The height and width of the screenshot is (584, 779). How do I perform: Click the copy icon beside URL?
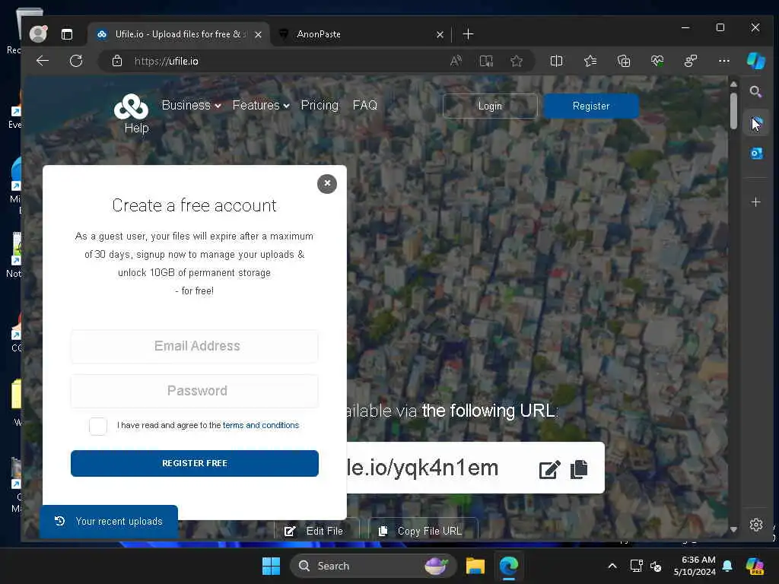(x=579, y=469)
